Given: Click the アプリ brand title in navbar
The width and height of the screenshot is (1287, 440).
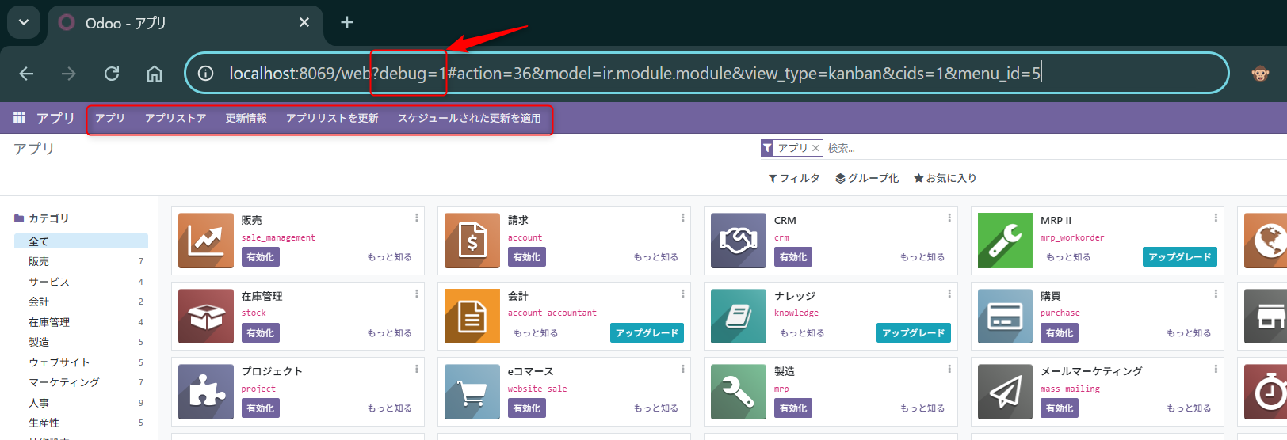Looking at the screenshot, I should (55, 118).
